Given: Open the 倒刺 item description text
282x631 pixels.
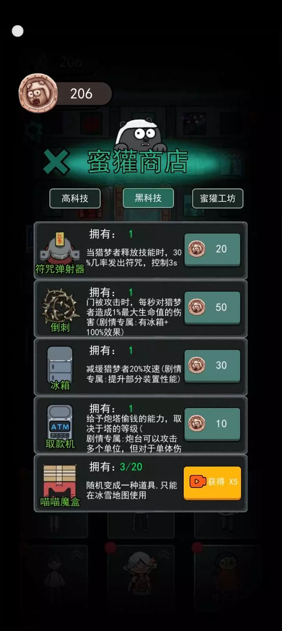Looking at the screenshot, I should pyautogui.click(x=134, y=317).
